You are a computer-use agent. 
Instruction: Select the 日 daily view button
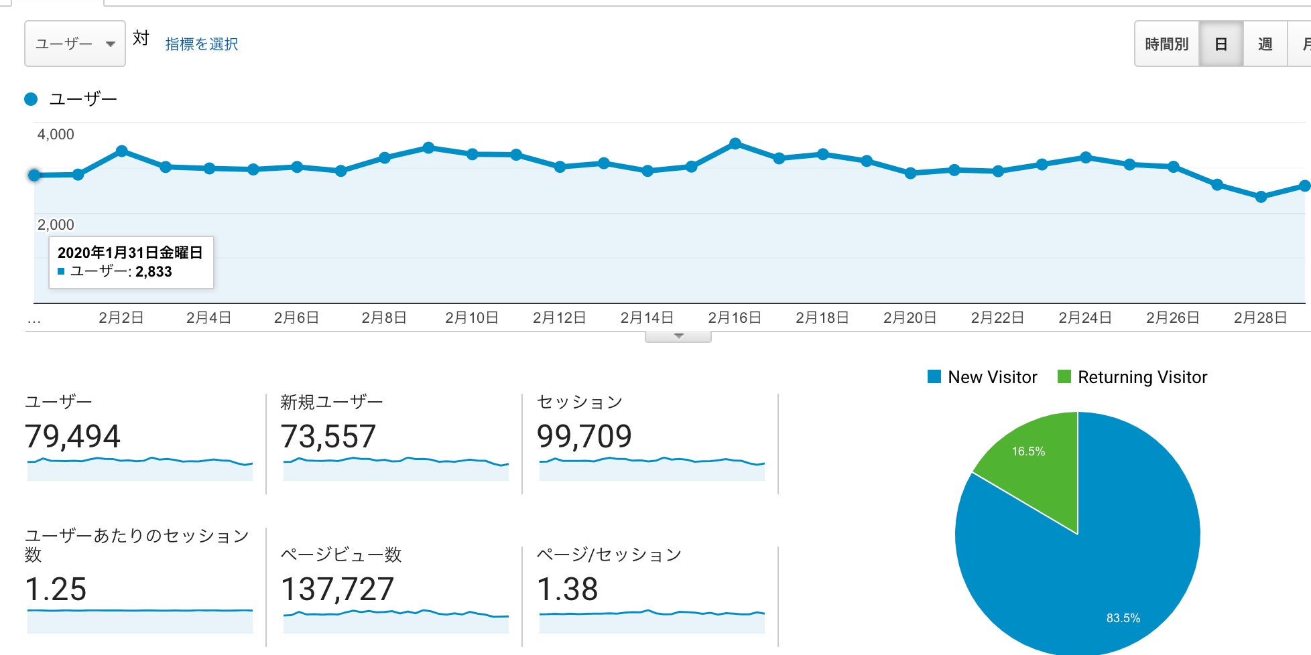pos(1221,44)
